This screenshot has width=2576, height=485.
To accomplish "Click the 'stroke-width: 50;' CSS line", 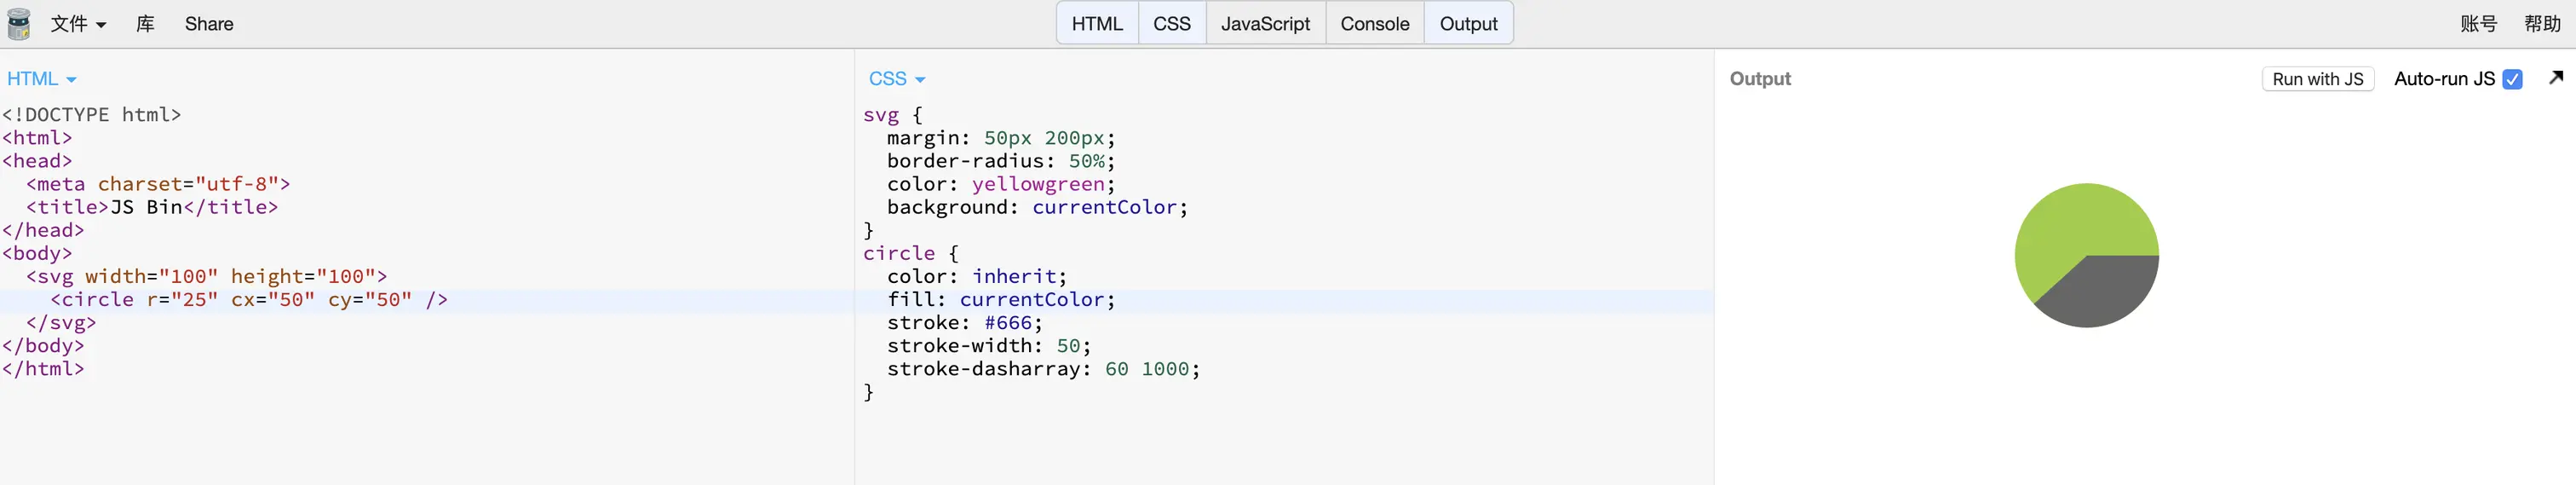I will coord(989,346).
